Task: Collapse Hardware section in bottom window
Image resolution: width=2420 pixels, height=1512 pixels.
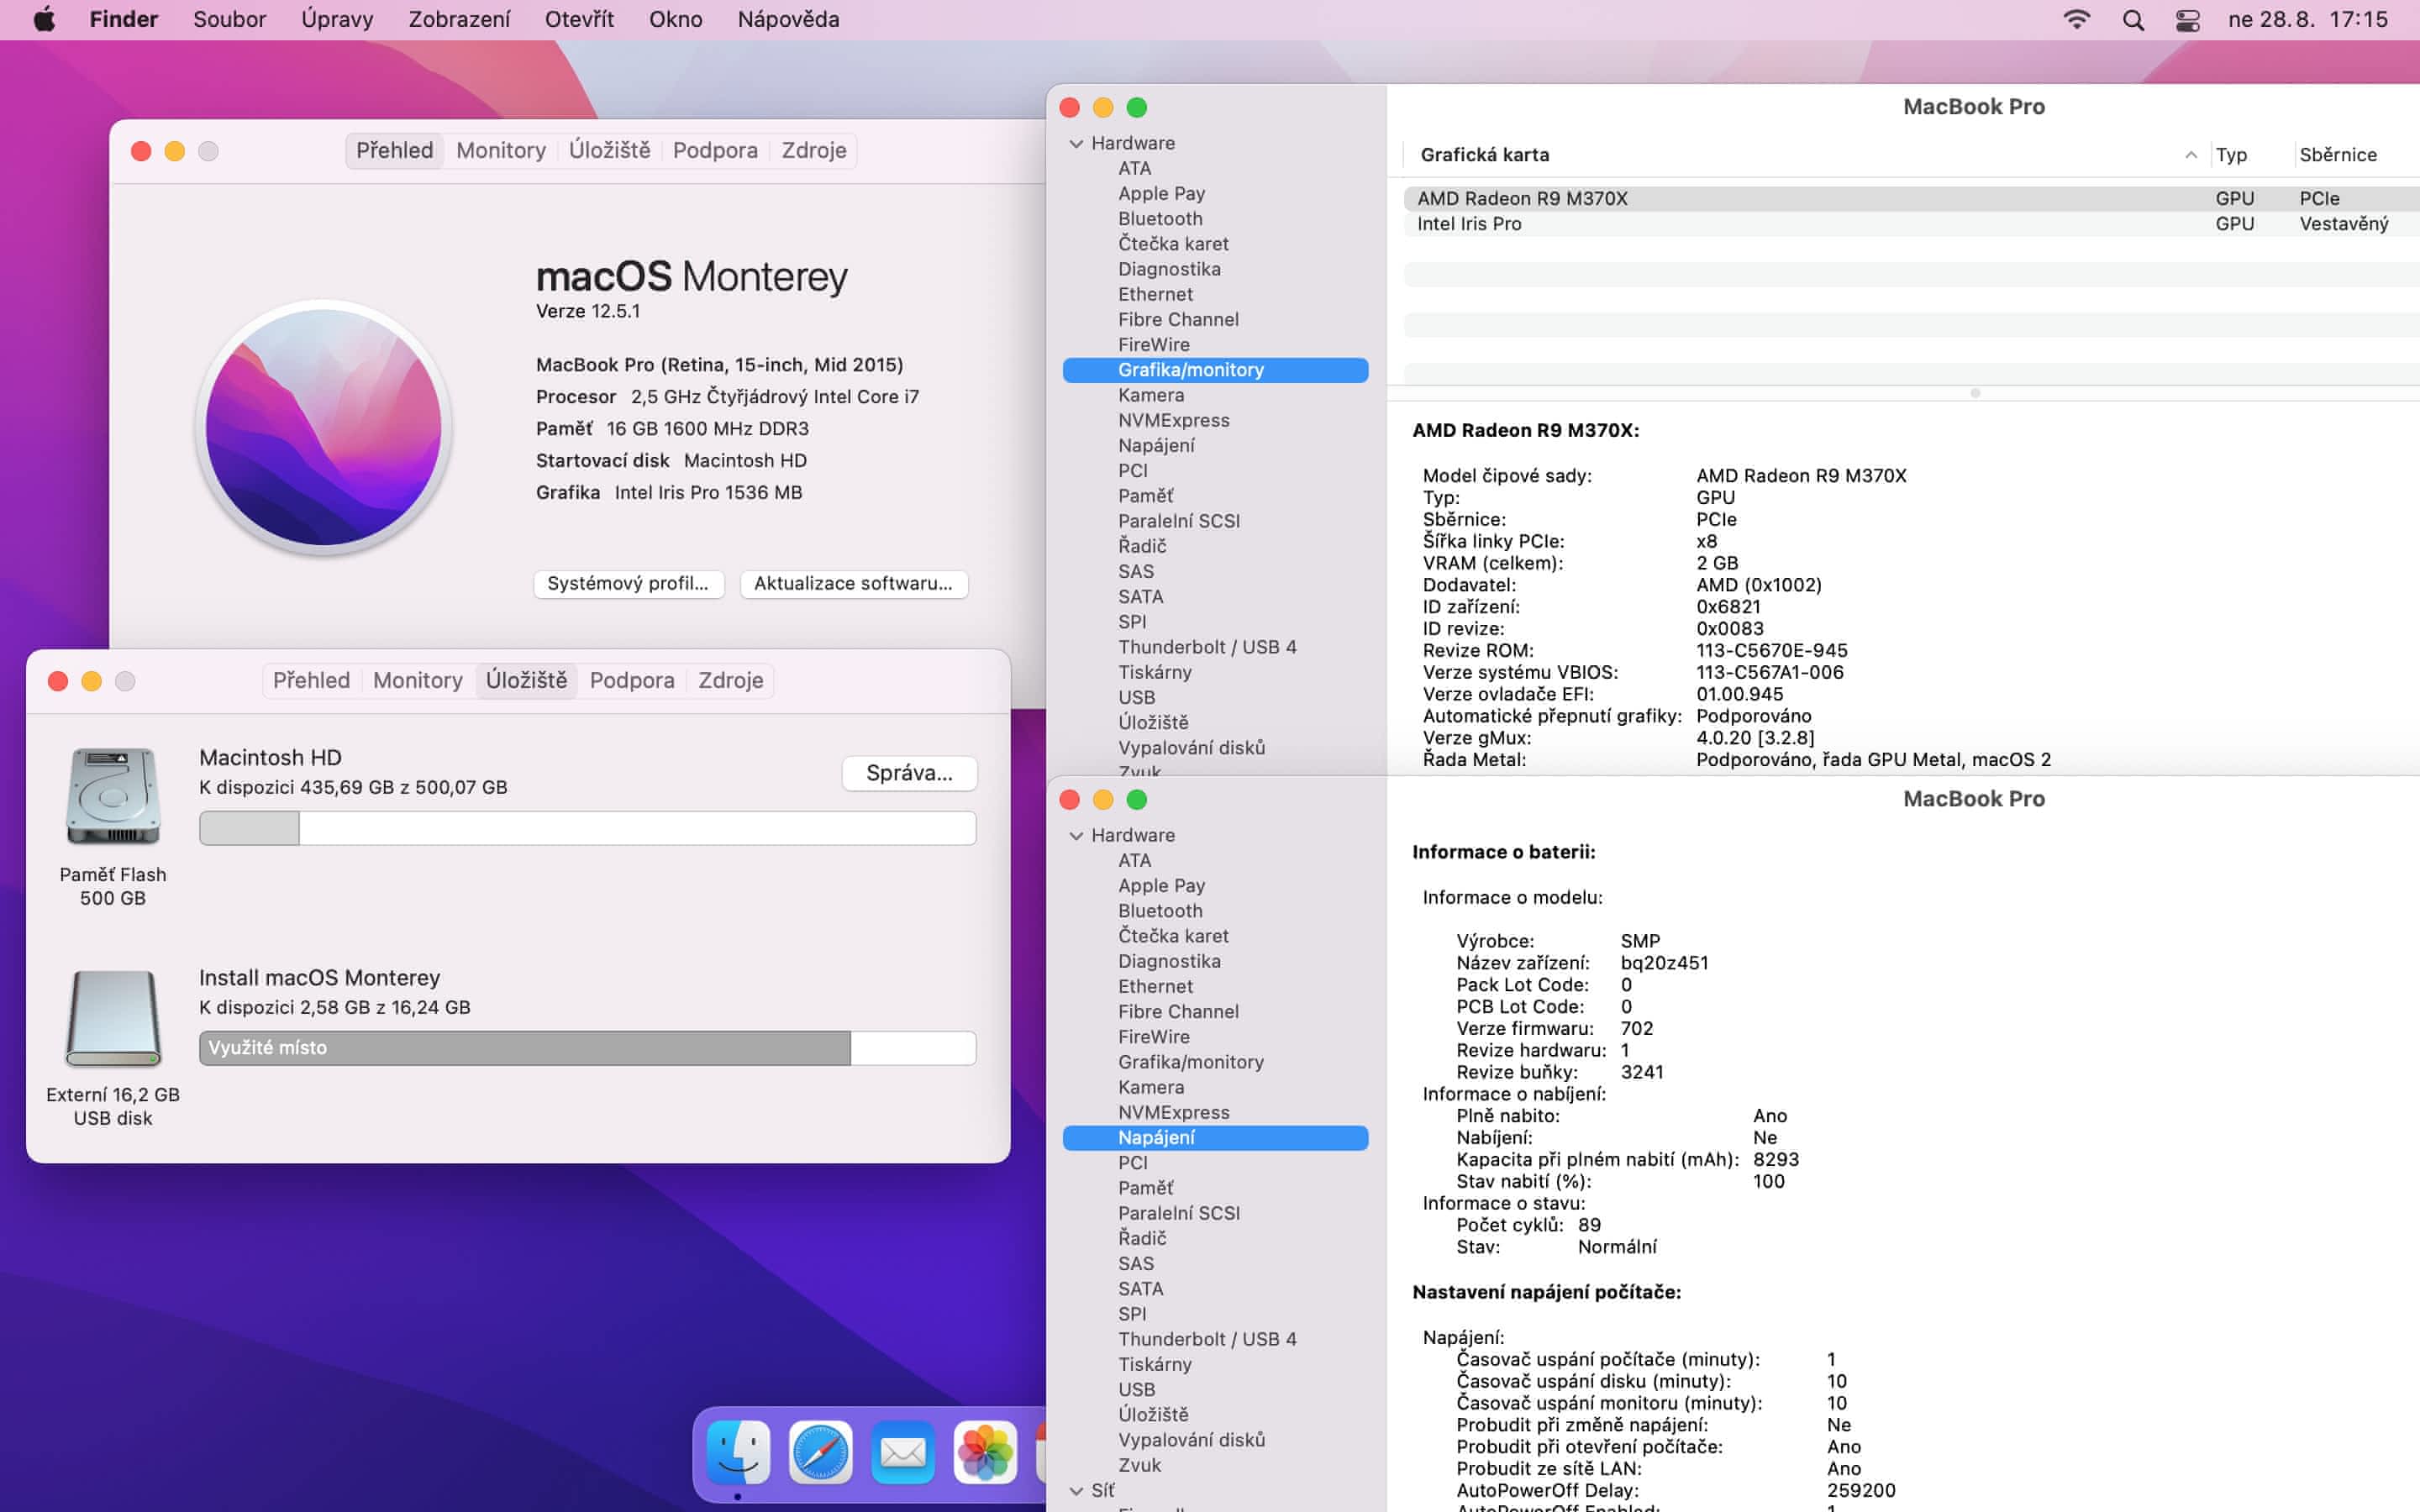Action: 1076,836
